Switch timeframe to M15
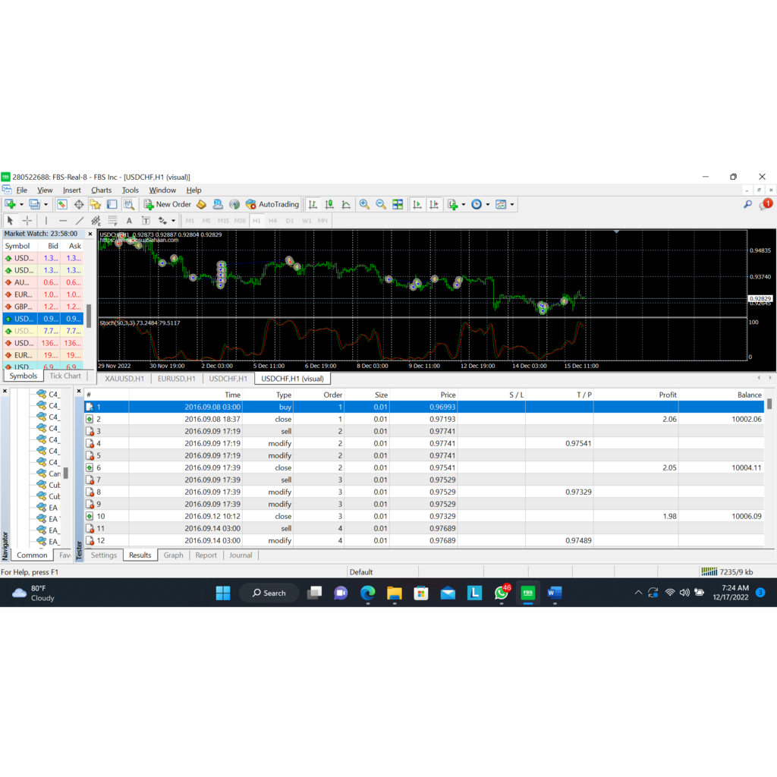The height and width of the screenshot is (777, 777). click(223, 221)
